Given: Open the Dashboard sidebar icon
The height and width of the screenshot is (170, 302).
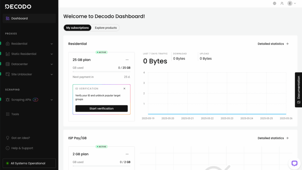Looking at the screenshot, I should 7,18.
